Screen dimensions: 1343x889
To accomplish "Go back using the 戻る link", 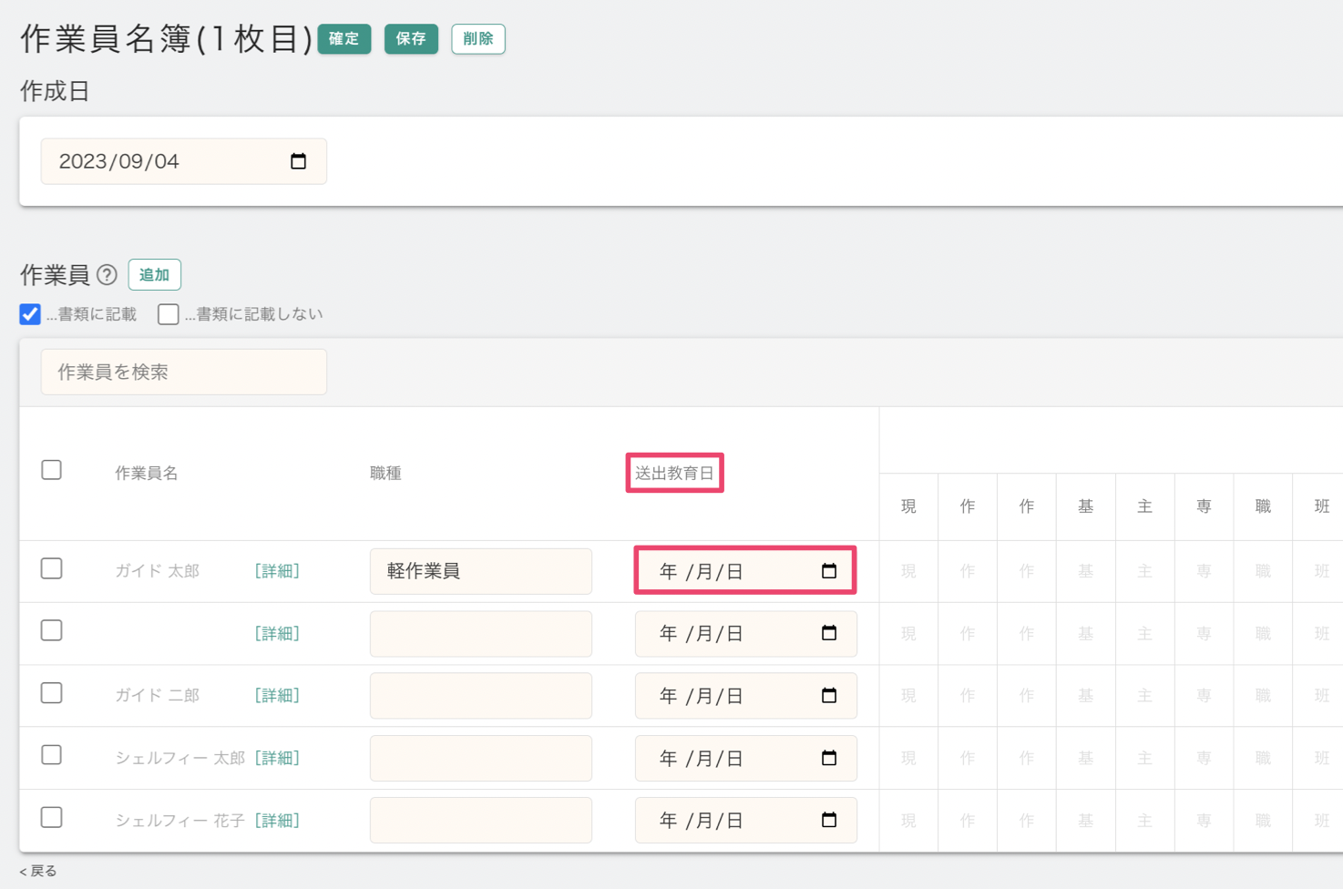I will click(x=38, y=871).
